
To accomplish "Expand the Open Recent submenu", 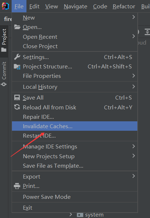I will 75,37.
